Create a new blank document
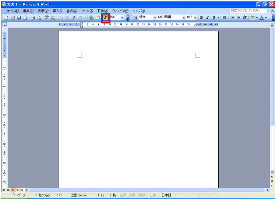 pos(7,18)
